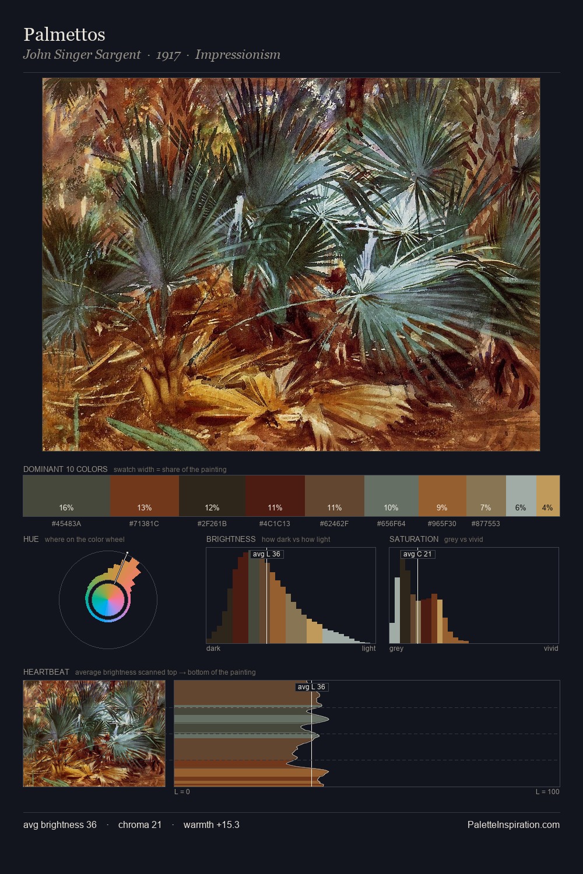Click the John Singer Sargent artist name
The image size is (583, 874).
[x=82, y=54]
